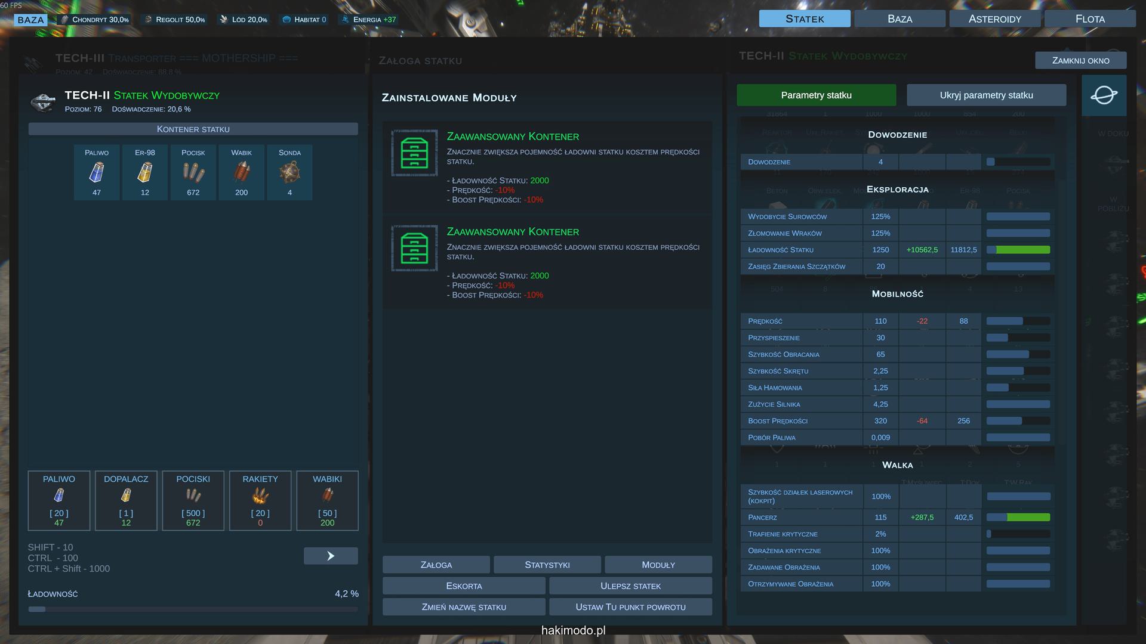
Task: Click the Ulepsz statek button
Action: click(630, 586)
